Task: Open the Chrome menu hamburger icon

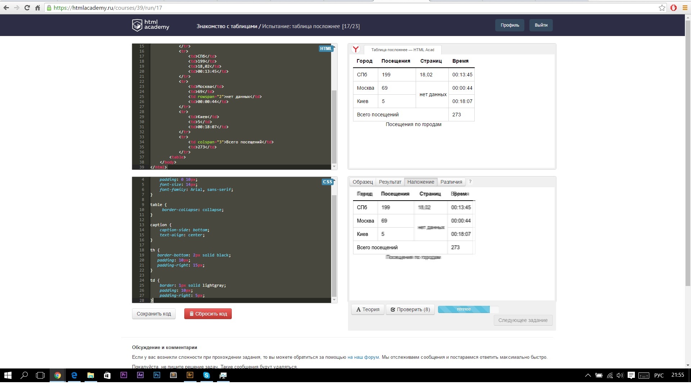Action: point(685,8)
